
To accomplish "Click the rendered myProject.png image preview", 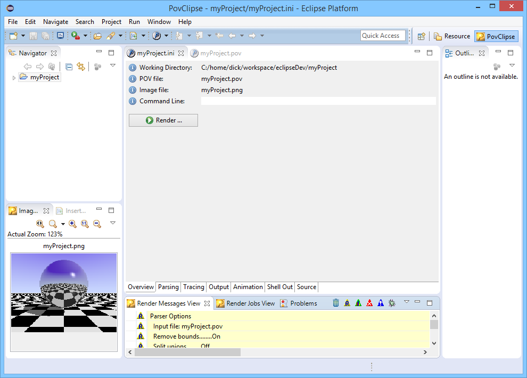I will pos(64,293).
